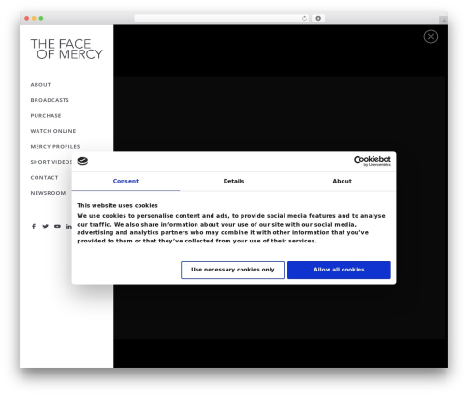Click the green maximize window button
The height and width of the screenshot is (396, 468).
click(x=41, y=18)
